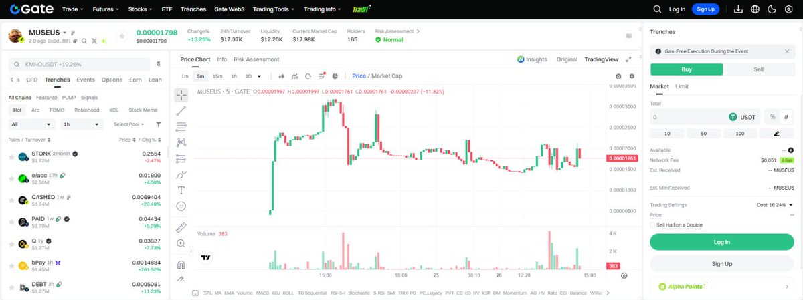Open the Cost 18.24% trading settings dropdown
Viewport: 803px width, 300px height.
coord(775,205)
